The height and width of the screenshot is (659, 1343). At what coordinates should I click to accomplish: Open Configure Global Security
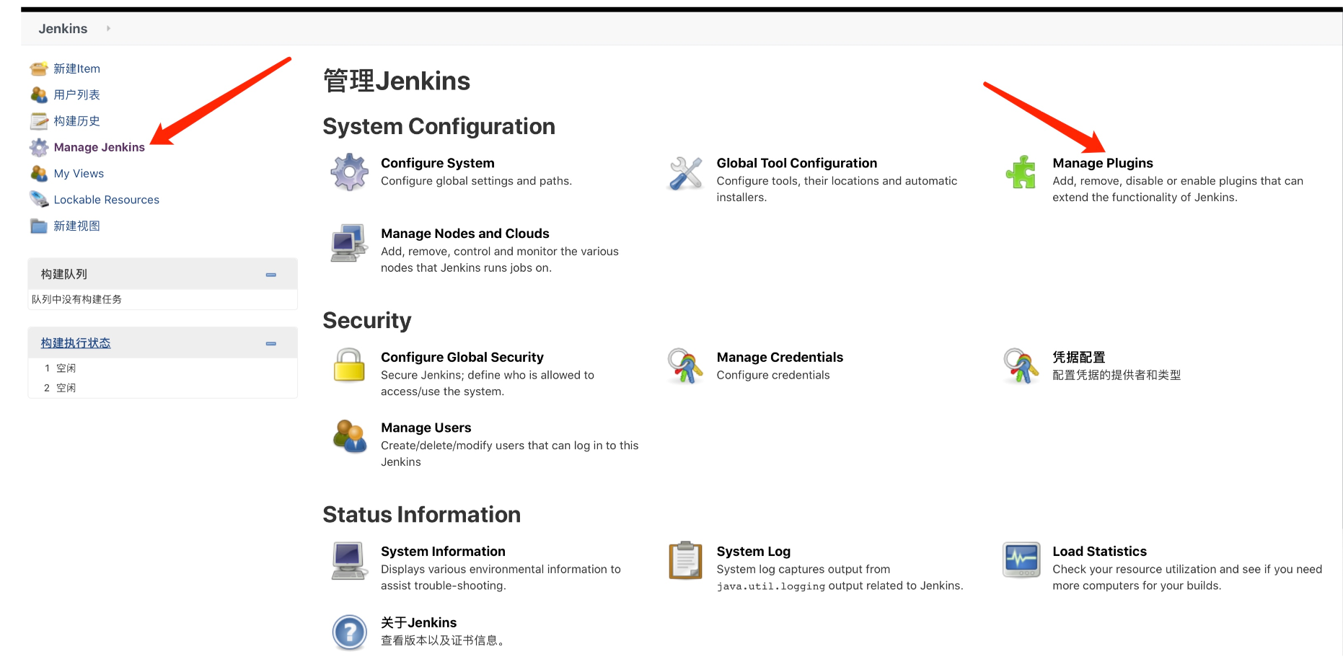462,357
